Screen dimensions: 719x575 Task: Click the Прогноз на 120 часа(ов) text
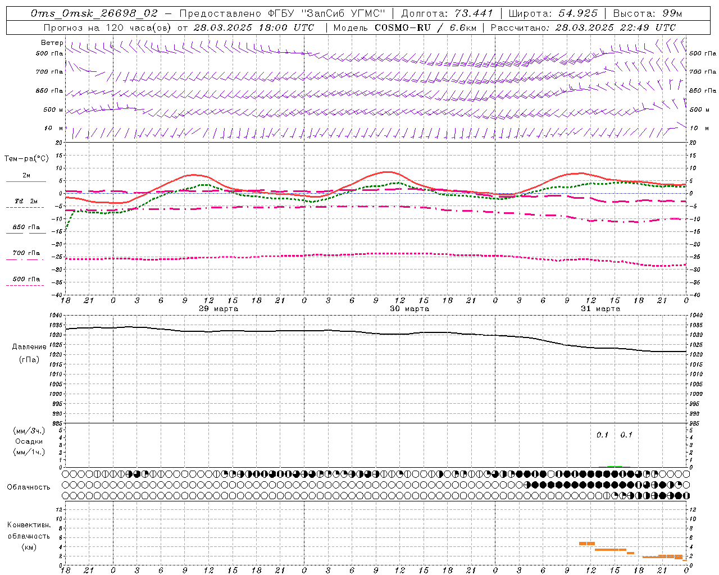(x=107, y=28)
